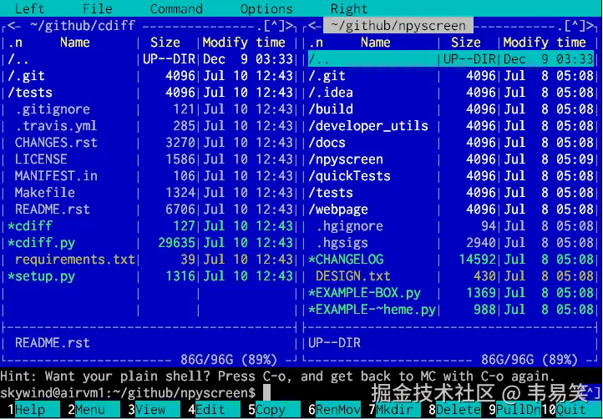Select /.git in the npyscreen panel
Image resolution: width=603 pixels, height=419 pixels.
pos(451,76)
